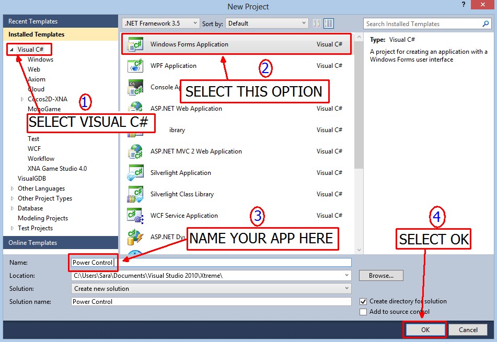
Task: Click the project Name input field
Action: tap(212, 263)
